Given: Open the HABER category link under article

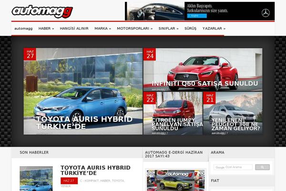Looking at the screenshot, I should (x=105, y=181).
